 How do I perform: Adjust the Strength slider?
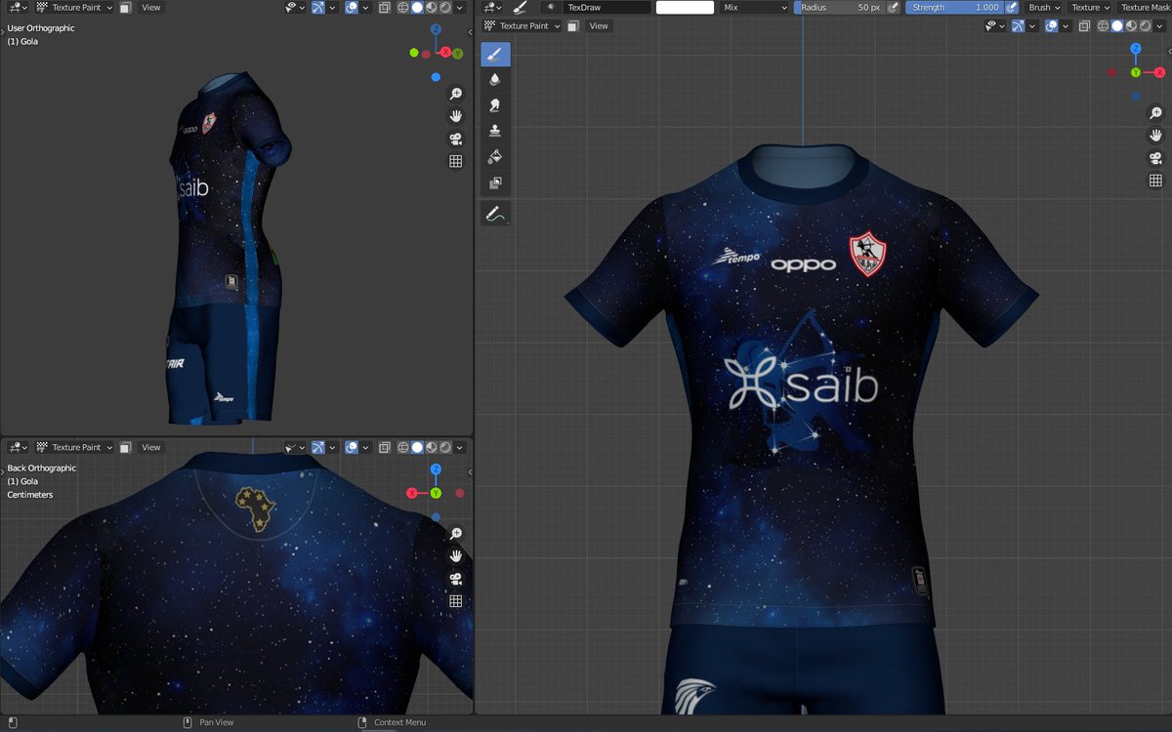[x=954, y=7]
